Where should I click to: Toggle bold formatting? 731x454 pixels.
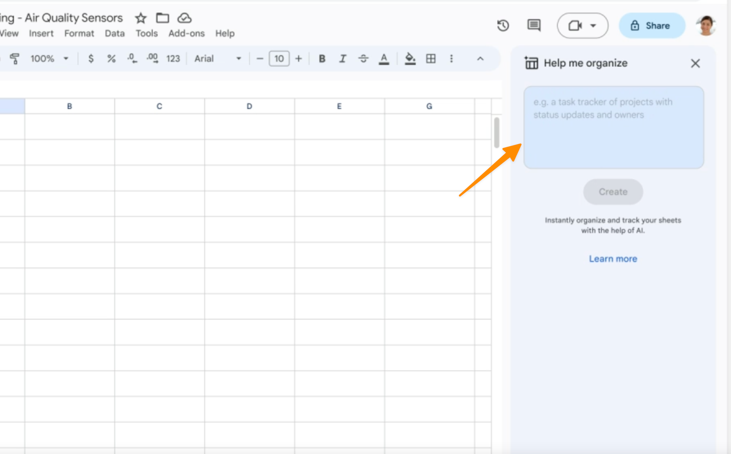pyautogui.click(x=322, y=59)
